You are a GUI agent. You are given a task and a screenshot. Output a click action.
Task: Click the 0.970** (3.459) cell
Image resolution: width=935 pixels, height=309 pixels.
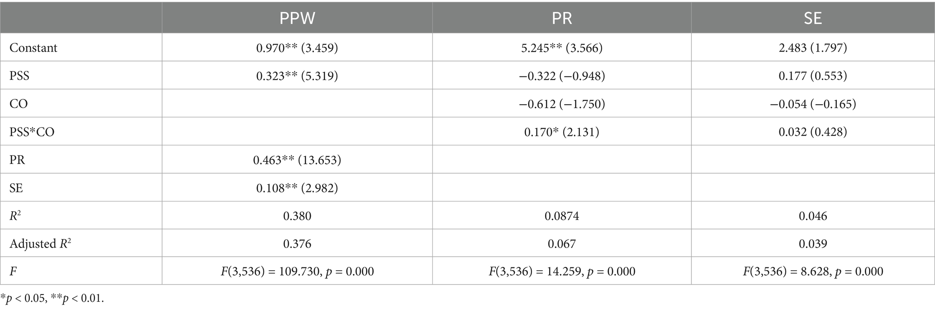click(297, 47)
